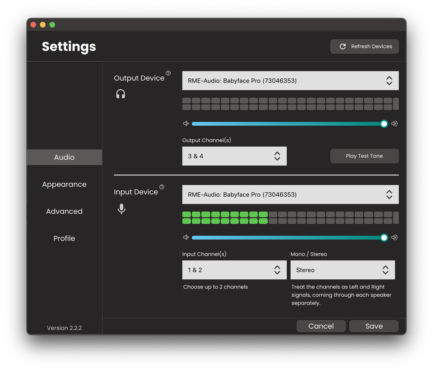
Task: Click the loud speaker icon beside input slider
Action: (394, 237)
